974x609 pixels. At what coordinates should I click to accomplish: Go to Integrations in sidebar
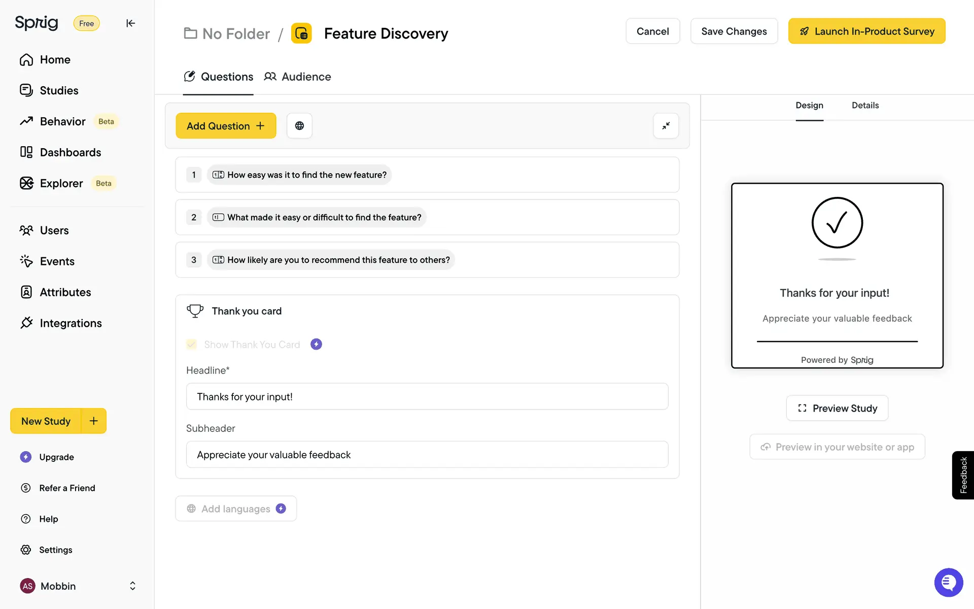pos(71,323)
